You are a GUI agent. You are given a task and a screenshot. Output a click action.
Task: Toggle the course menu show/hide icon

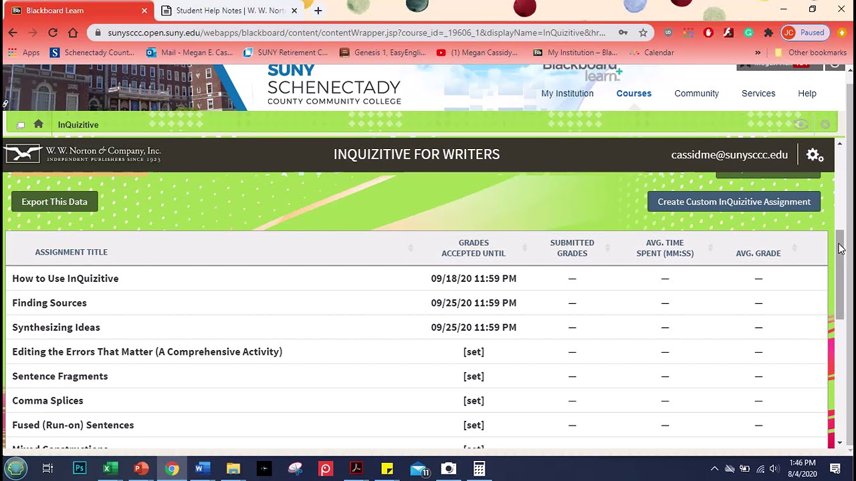click(21, 125)
